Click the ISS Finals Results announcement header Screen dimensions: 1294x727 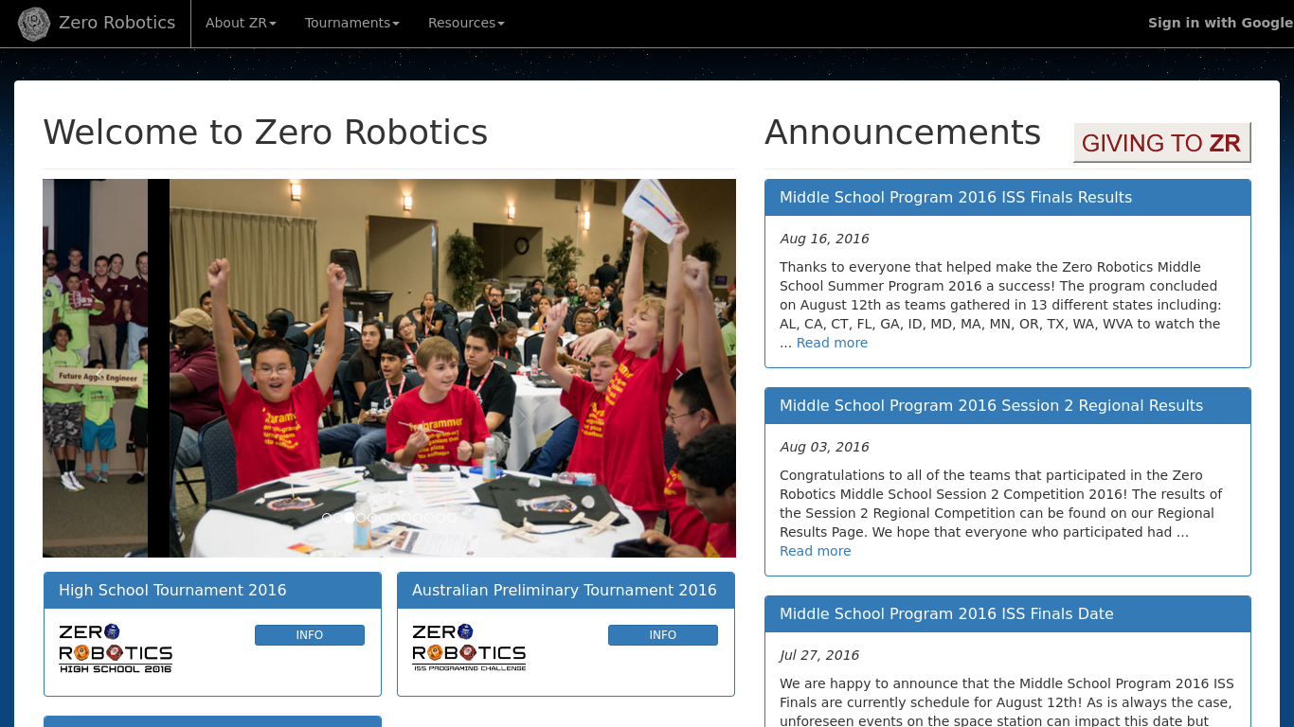click(x=955, y=197)
